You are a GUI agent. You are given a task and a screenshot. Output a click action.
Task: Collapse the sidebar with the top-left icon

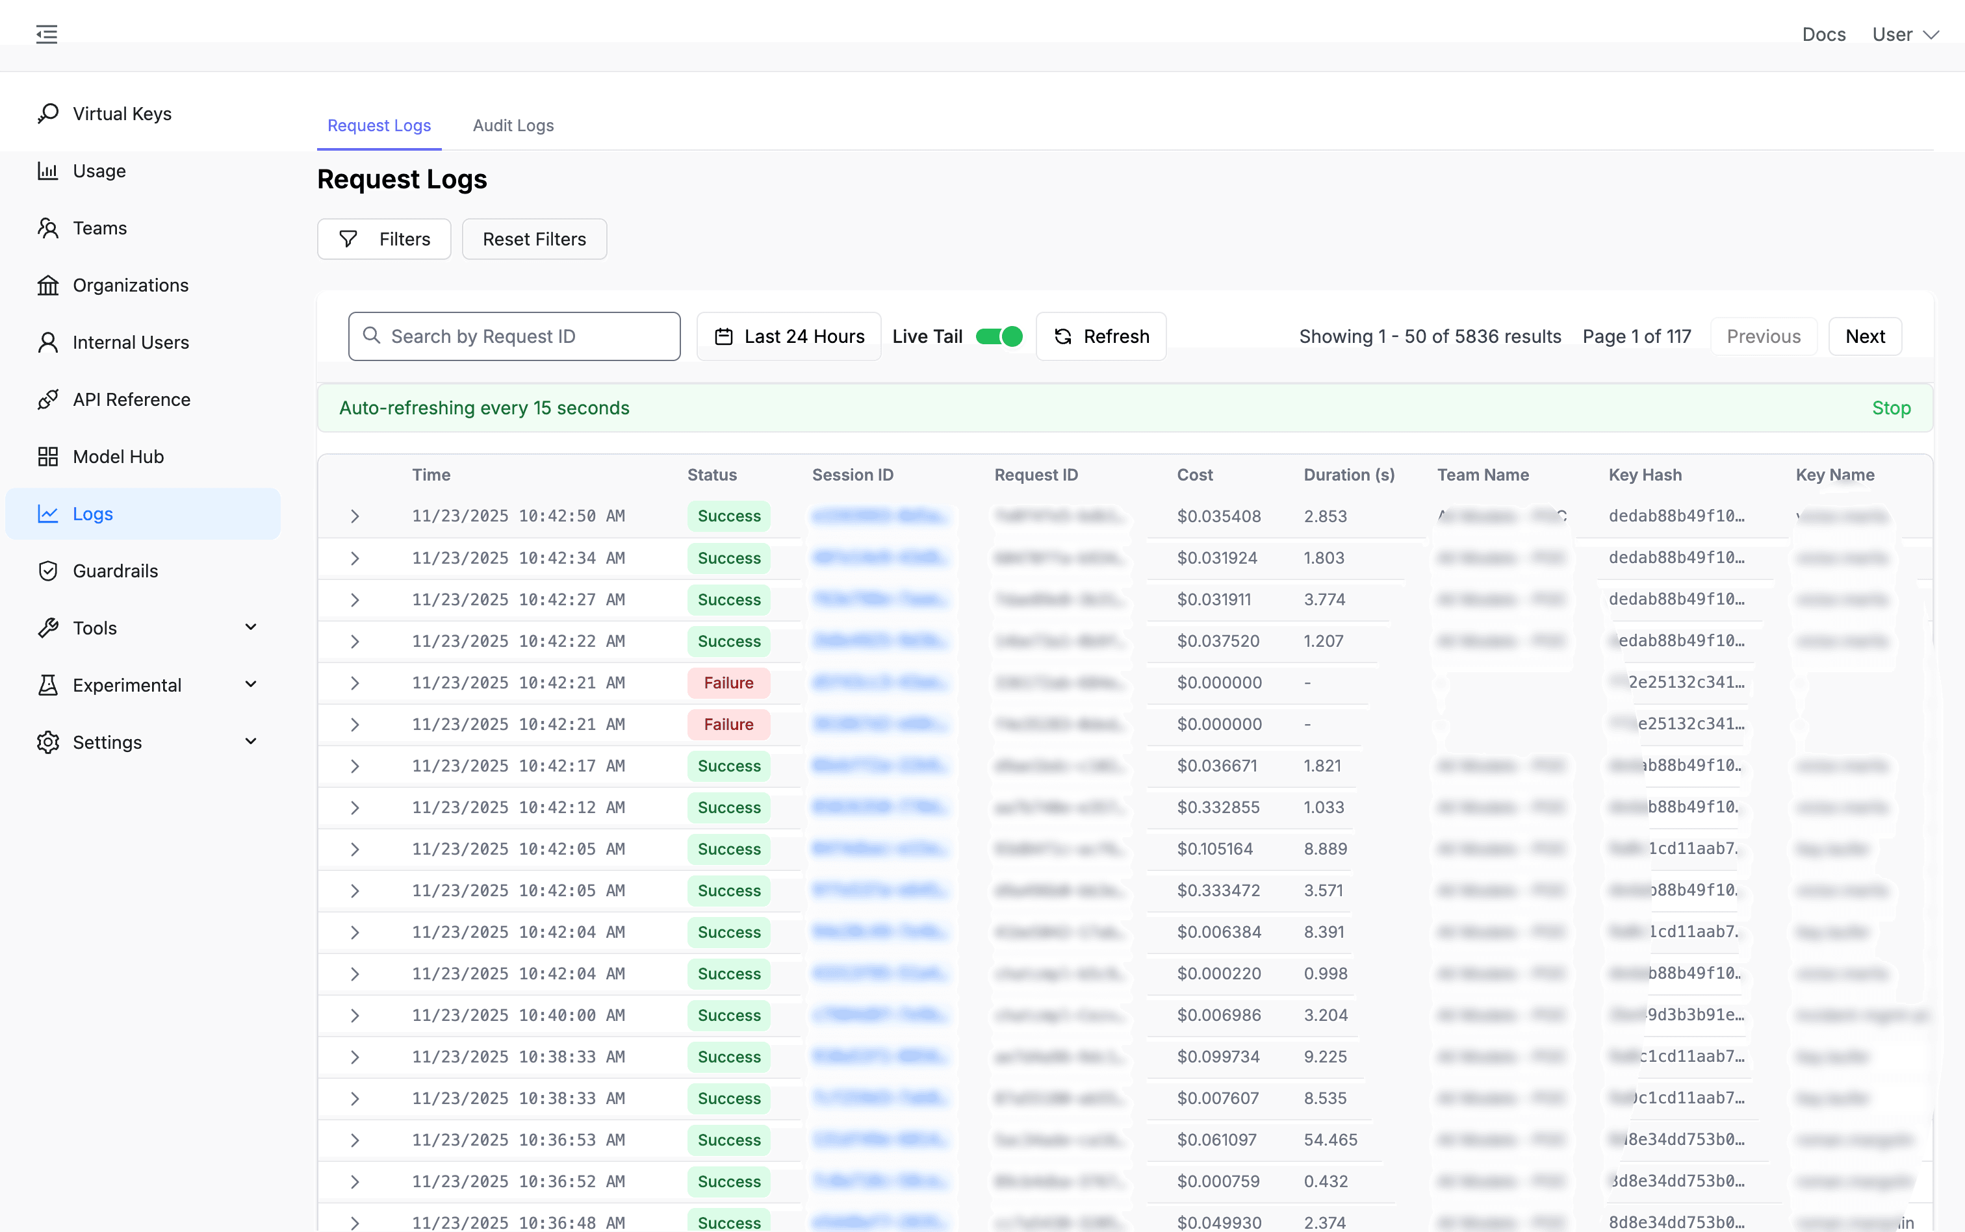(46, 34)
